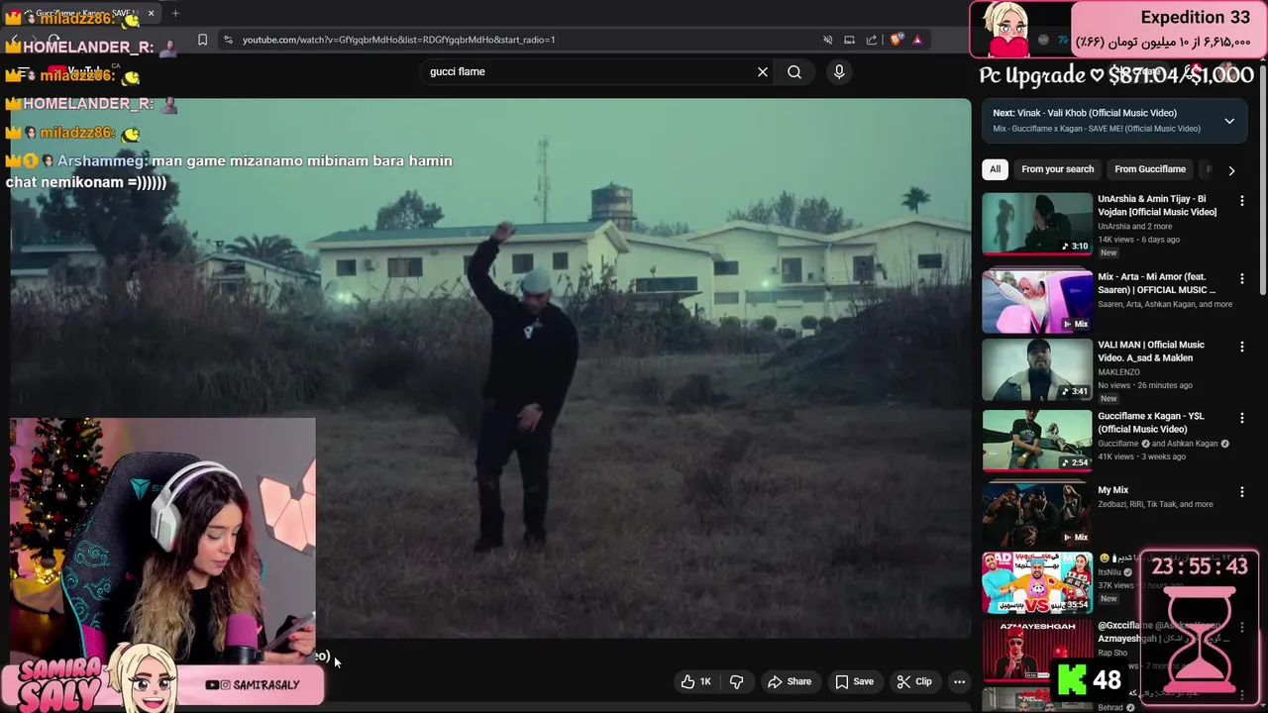Image resolution: width=1268 pixels, height=713 pixels.
Task: Open options menu for VALI MAN video
Action: pos(1241,347)
